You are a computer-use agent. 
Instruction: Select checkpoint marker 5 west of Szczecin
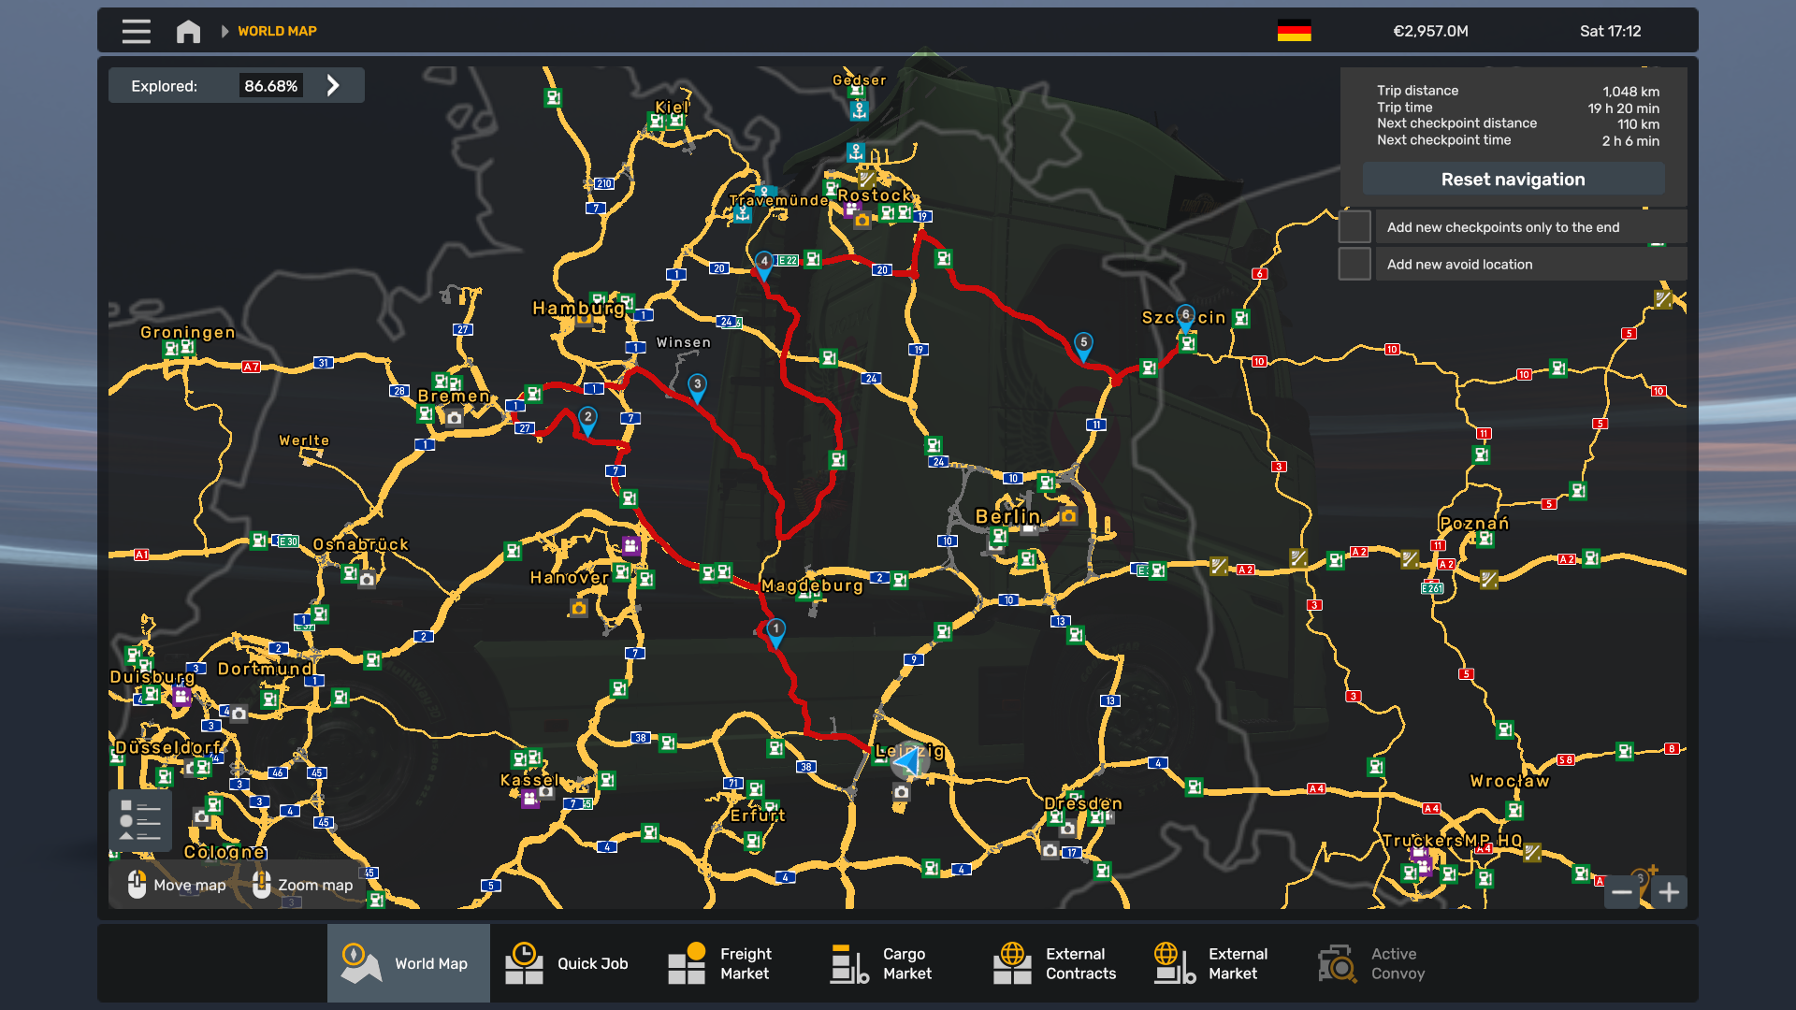pyautogui.click(x=1083, y=345)
